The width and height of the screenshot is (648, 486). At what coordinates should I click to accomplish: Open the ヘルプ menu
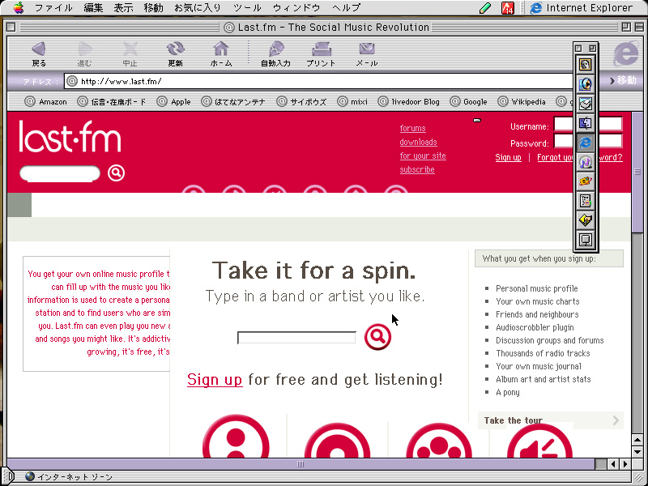click(346, 8)
